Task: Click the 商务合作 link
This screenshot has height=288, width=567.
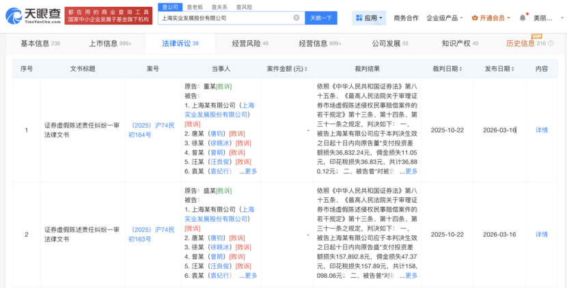Action: point(406,18)
